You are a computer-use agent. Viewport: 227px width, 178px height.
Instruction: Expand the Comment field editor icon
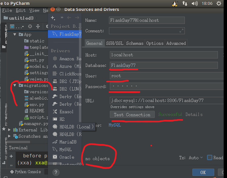[x=181, y=31]
